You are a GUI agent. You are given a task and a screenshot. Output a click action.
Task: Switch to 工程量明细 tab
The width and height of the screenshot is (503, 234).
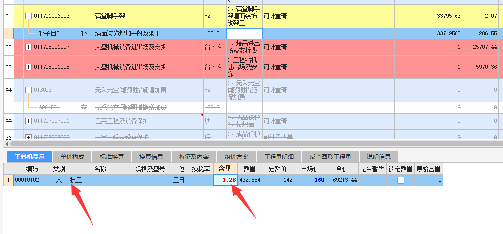pyautogui.click(x=279, y=157)
